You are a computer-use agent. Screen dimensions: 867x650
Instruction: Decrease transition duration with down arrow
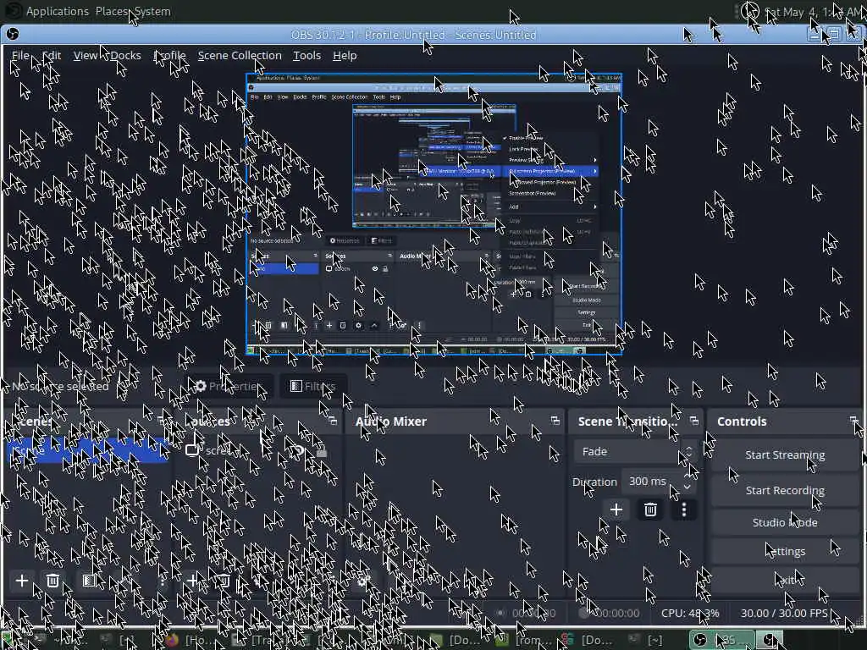(688, 487)
